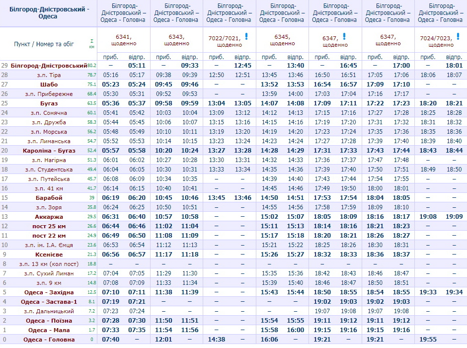The height and width of the screenshot is (348, 467).
Task: Click the route title Білгород-Дністровський - Одеса
Action: tap(49, 13)
